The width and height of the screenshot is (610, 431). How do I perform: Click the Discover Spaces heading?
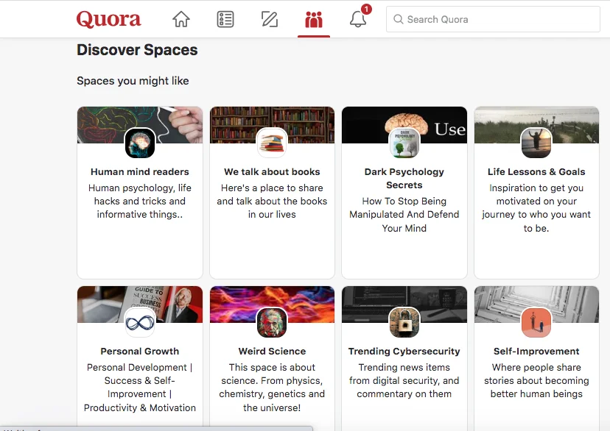[x=137, y=50]
